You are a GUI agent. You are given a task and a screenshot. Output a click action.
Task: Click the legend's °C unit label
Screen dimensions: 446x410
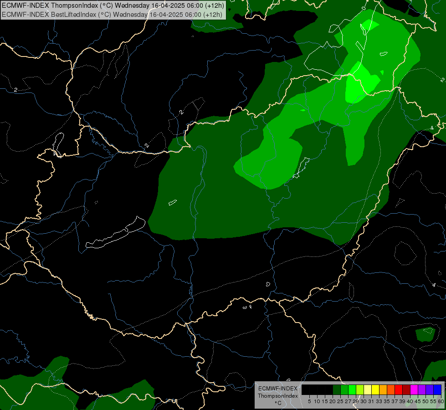(278, 403)
